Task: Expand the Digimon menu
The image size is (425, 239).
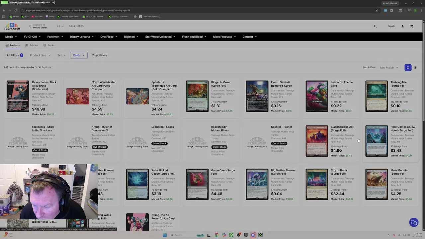Action: pos(131,37)
